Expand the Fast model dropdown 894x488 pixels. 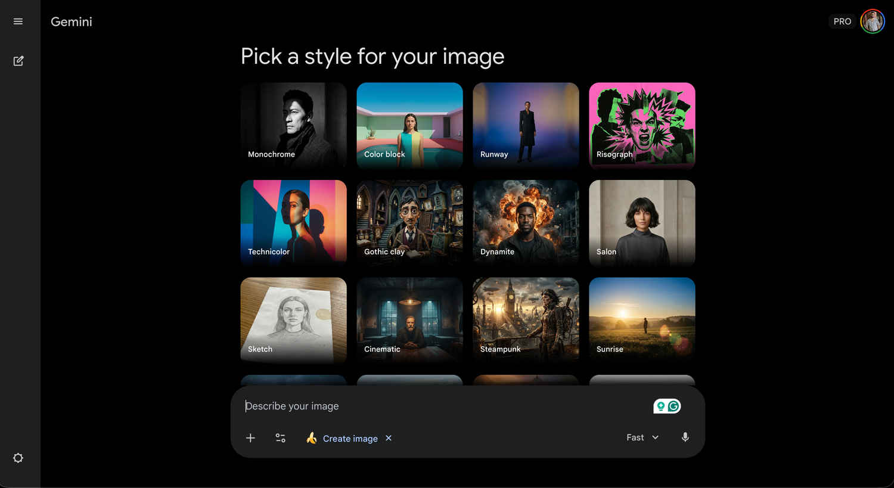(642, 437)
